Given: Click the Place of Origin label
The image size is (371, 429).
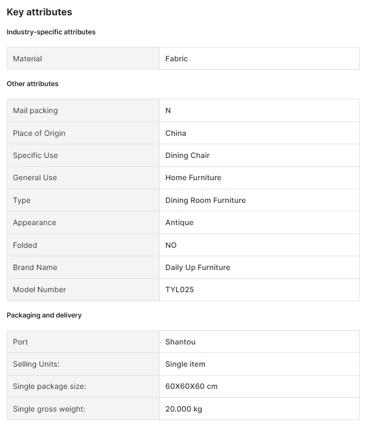Looking at the screenshot, I should (x=39, y=133).
